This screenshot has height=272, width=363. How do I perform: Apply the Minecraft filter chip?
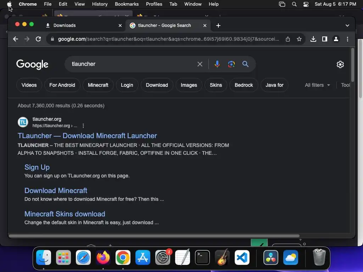[98, 85]
